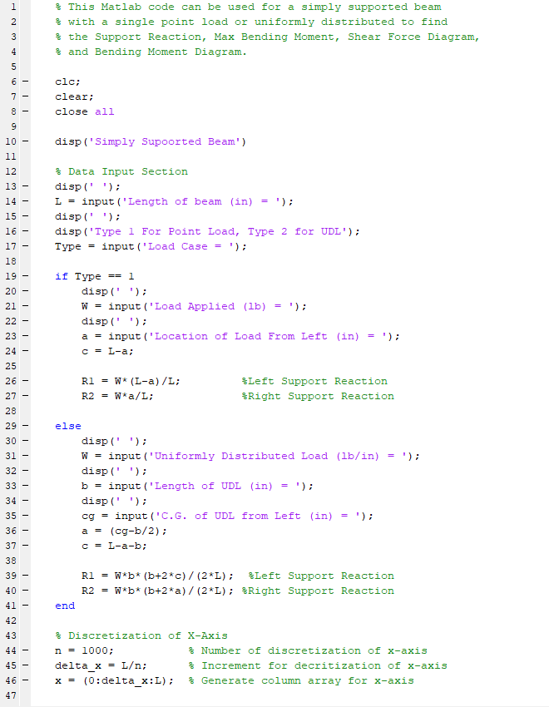
Task: Click line number 47 in the gutter
Action: click(11, 695)
